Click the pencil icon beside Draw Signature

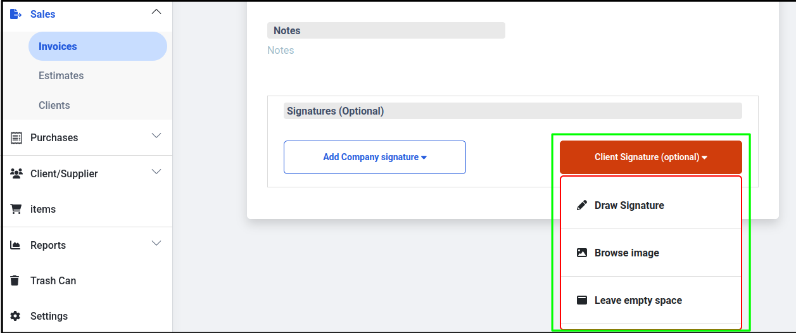[x=582, y=205]
